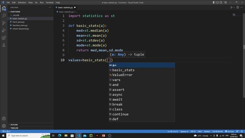Start the Go Live server
Screen dimensions: 245x138
click(229, 131)
